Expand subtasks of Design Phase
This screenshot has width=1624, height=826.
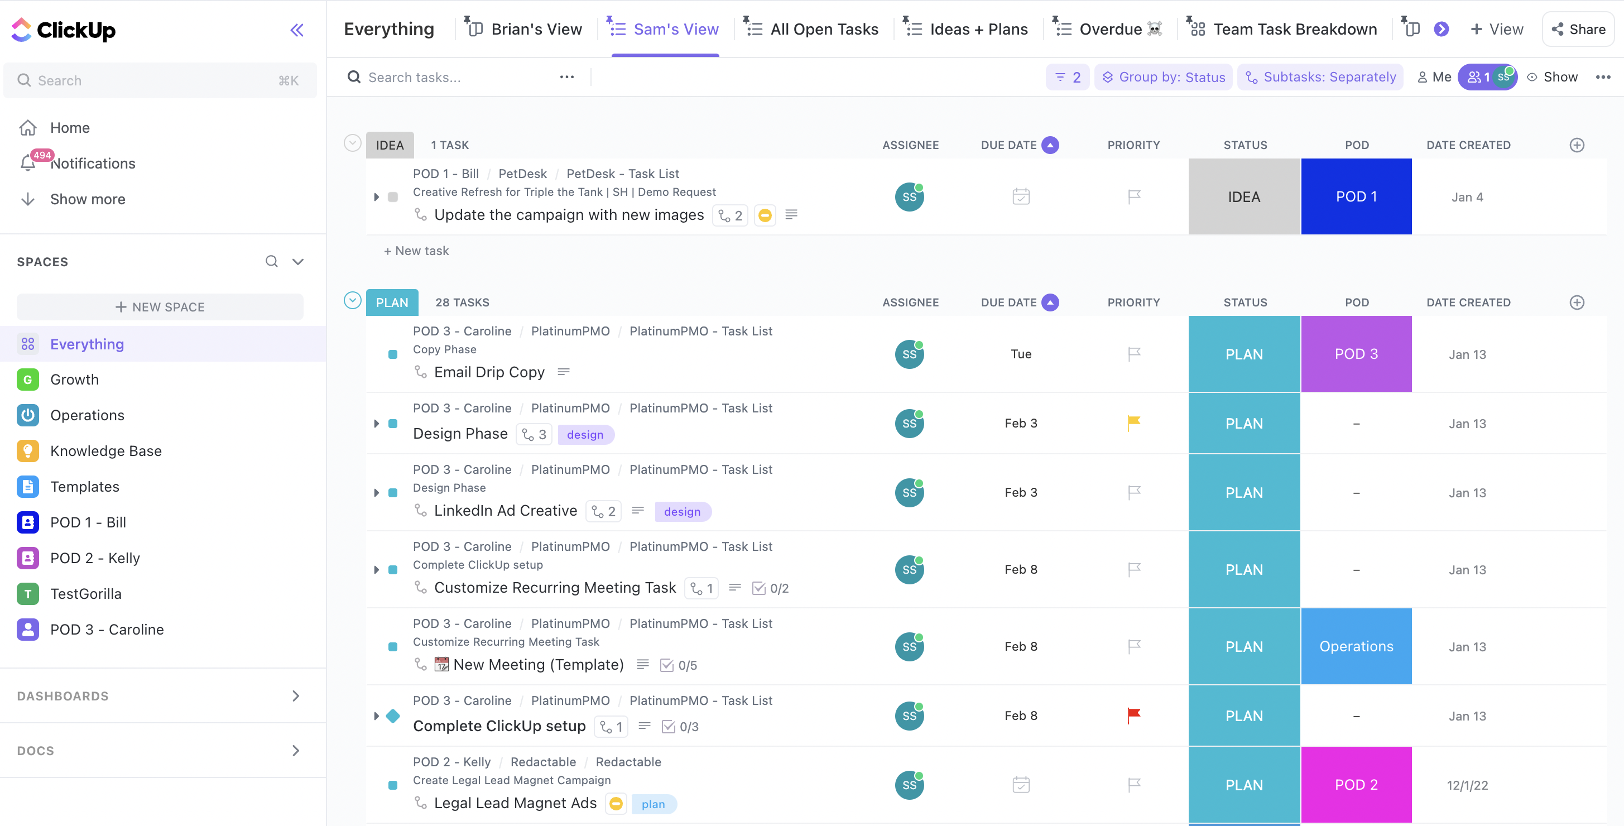[376, 423]
